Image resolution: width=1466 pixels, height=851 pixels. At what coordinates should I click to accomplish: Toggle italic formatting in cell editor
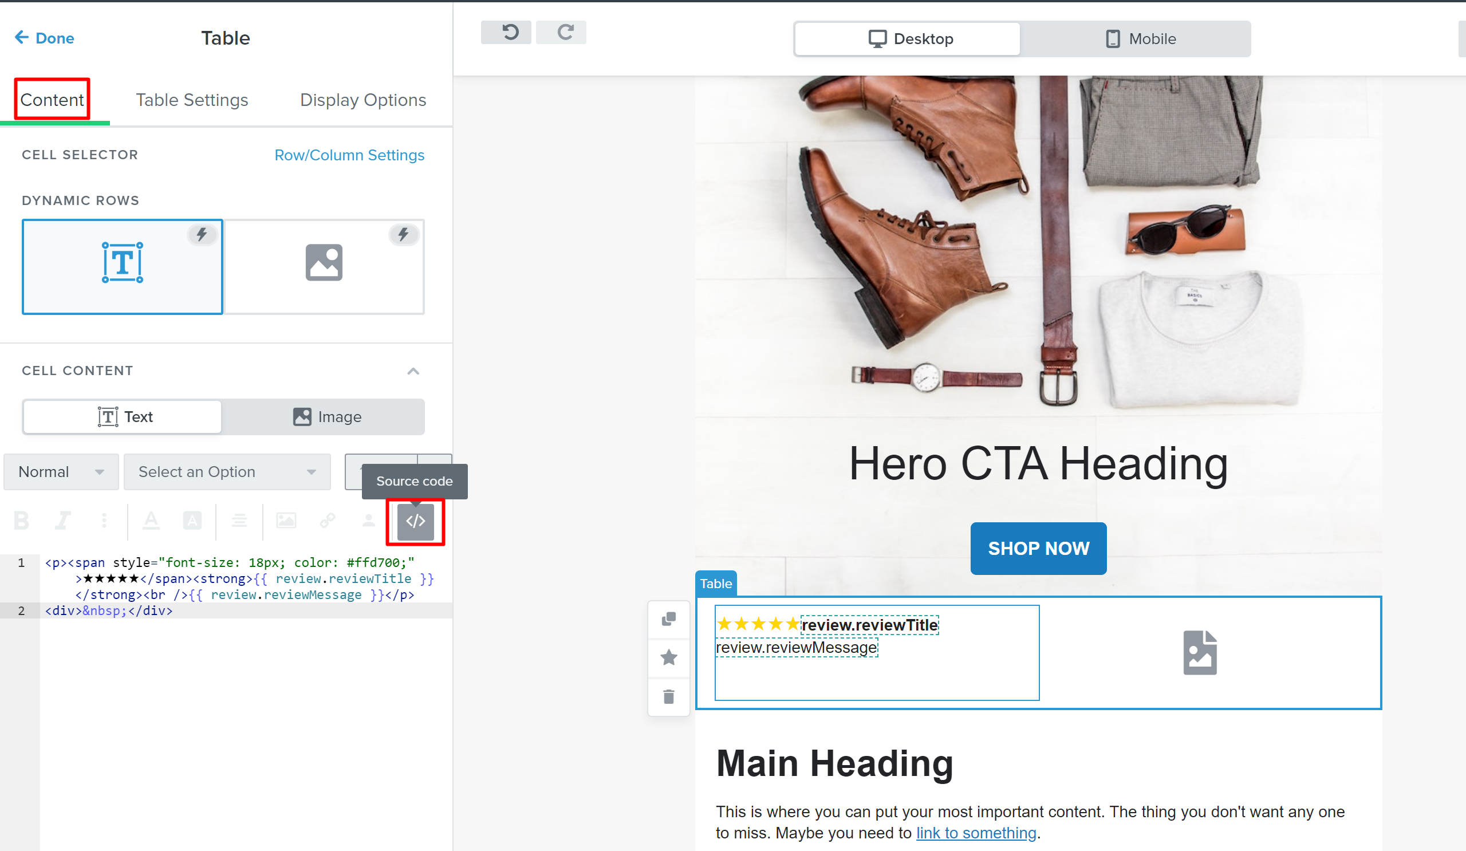63,520
